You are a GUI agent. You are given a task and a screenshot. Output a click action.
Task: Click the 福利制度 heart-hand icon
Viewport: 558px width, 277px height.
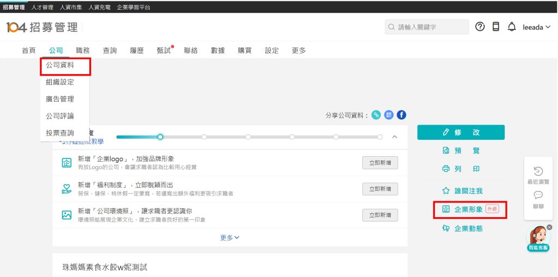(x=66, y=189)
